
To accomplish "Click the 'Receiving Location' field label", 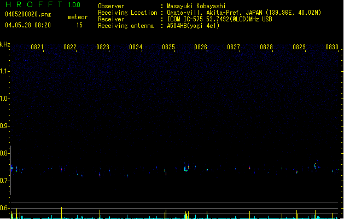I will click(127, 13).
